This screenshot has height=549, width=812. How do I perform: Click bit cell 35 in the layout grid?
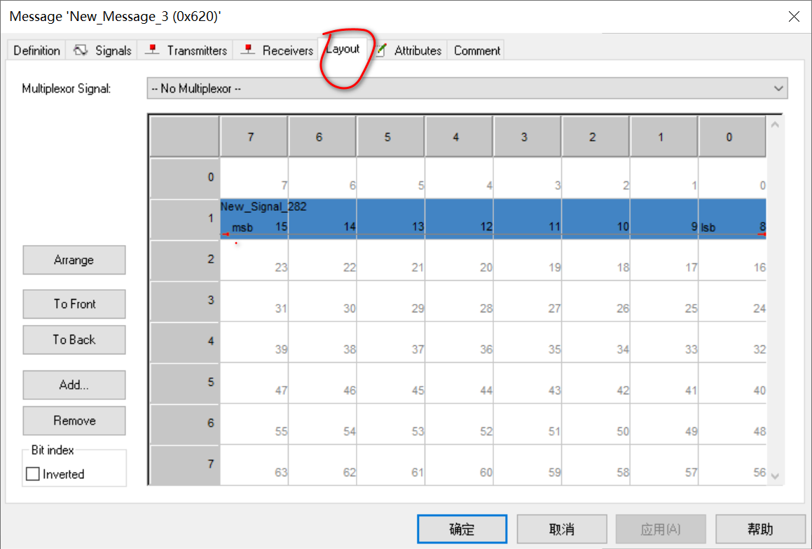528,342
